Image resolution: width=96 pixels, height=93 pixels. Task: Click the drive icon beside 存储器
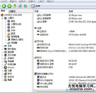5,61
